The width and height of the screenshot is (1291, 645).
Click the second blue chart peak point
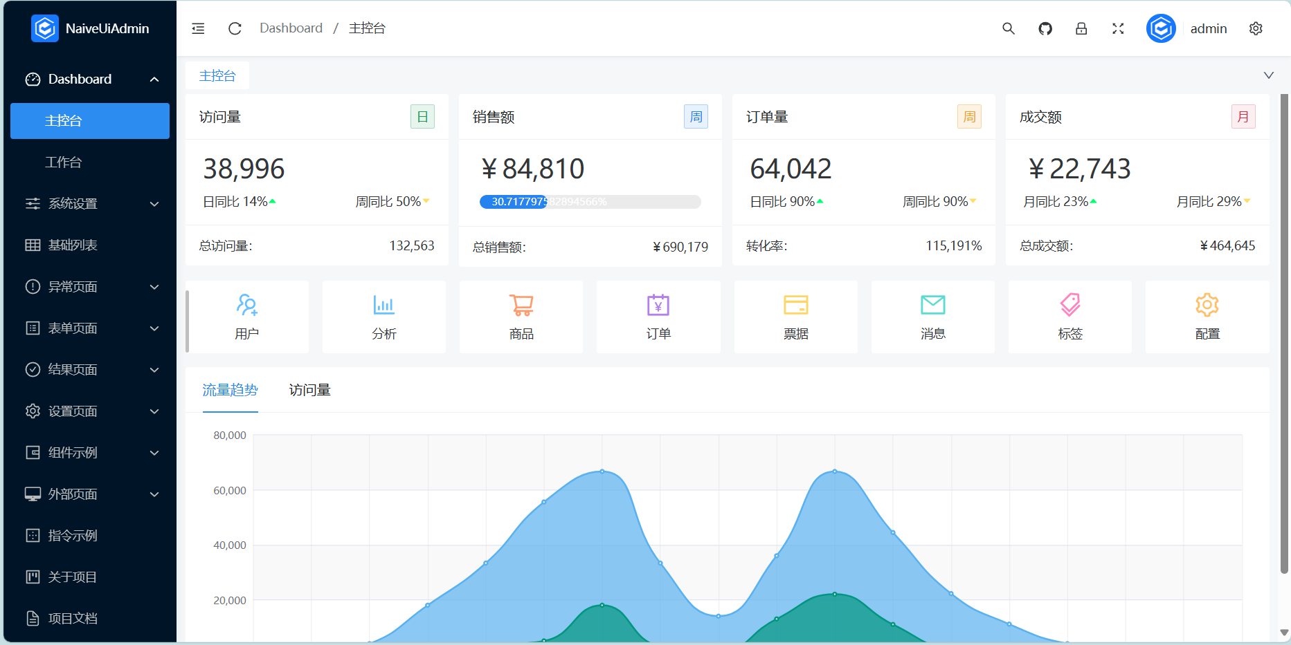pyautogui.click(x=835, y=471)
